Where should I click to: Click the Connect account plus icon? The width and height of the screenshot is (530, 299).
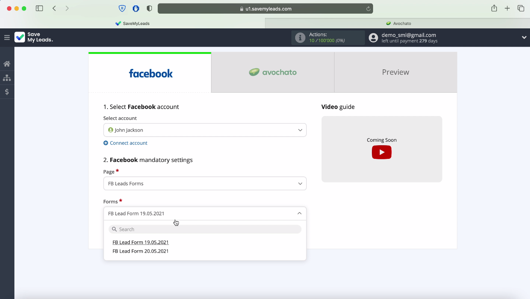tap(106, 143)
